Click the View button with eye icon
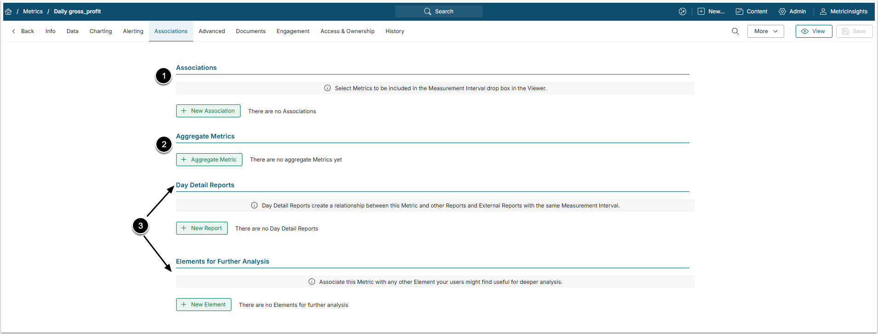The width and height of the screenshot is (878, 334). tap(814, 31)
